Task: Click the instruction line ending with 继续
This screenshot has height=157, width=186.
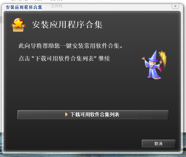Action: click(64, 59)
